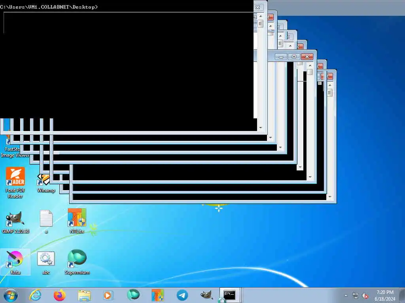
Task: Maximize the console window showing three caption buttons
Action: pos(294,57)
